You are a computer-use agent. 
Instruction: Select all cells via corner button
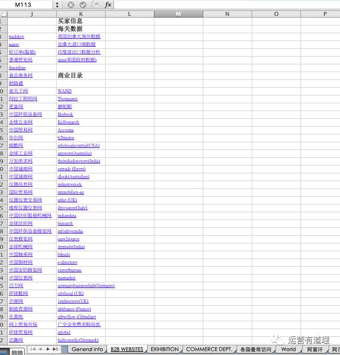pos(4,14)
